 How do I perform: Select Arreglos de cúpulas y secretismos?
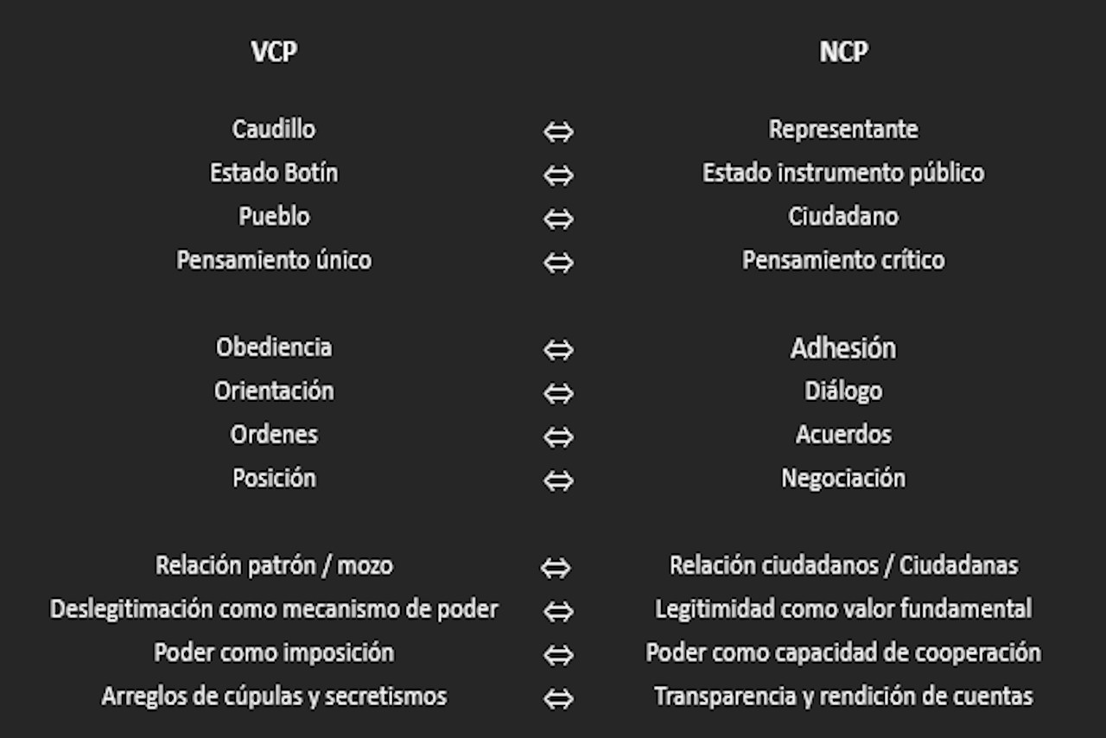coord(274,696)
